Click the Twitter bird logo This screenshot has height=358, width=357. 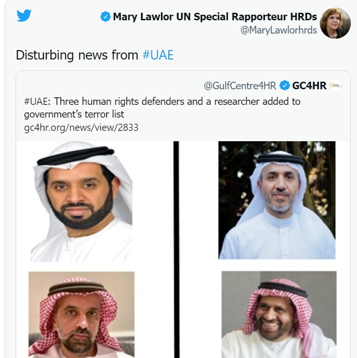[24, 16]
